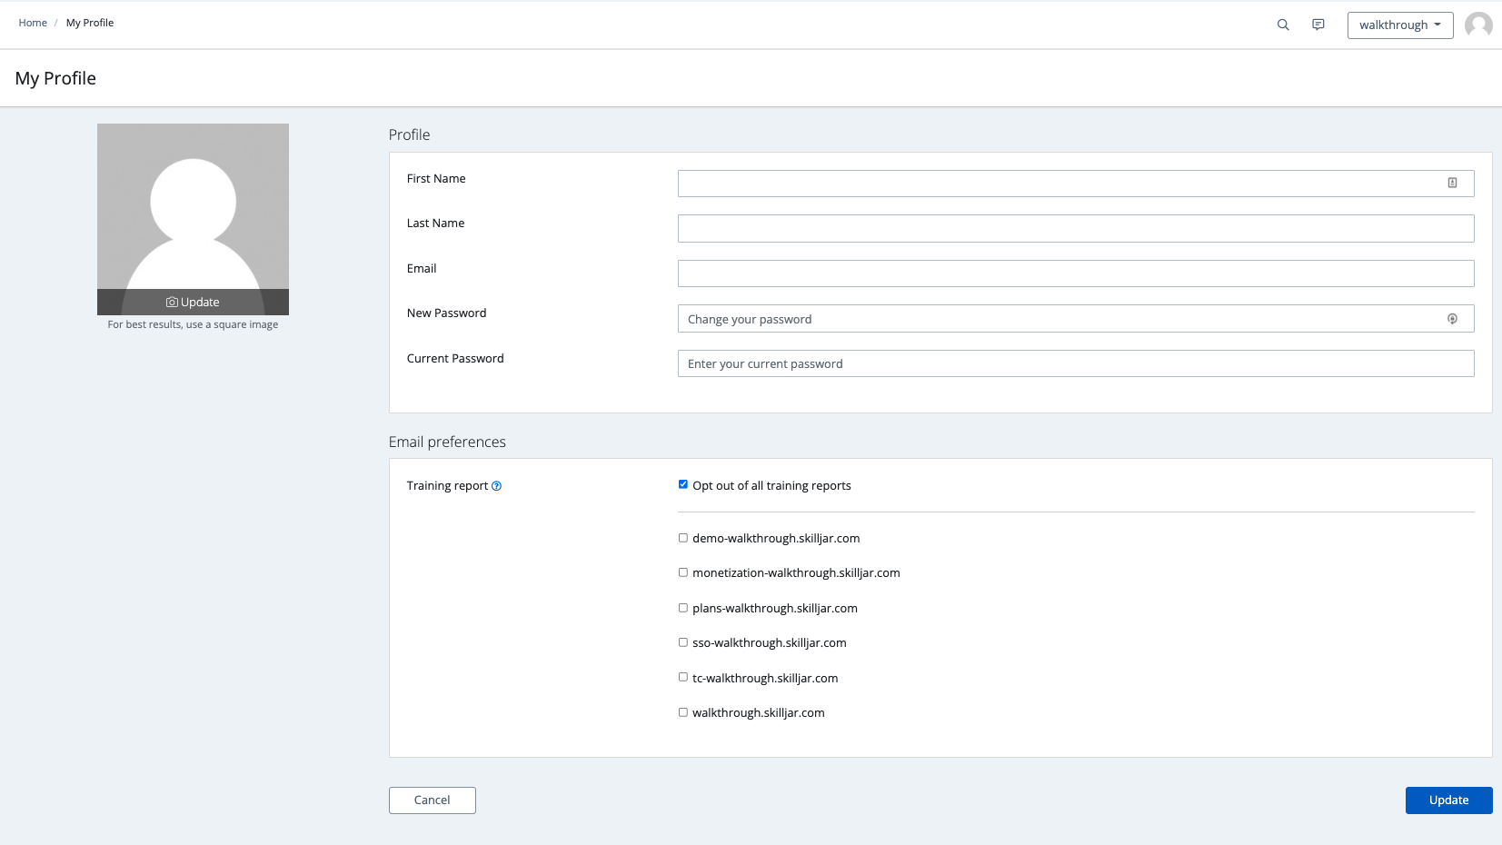Go to Home breadcrumb link

click(33, 23)
